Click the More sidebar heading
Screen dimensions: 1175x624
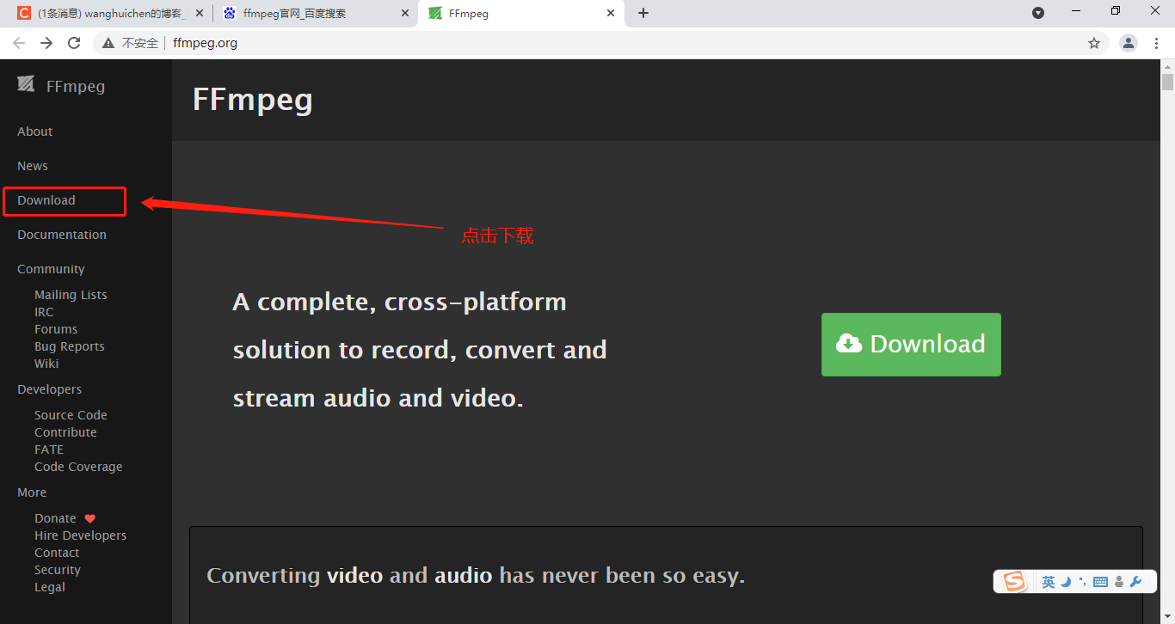(x=32, y=492)
